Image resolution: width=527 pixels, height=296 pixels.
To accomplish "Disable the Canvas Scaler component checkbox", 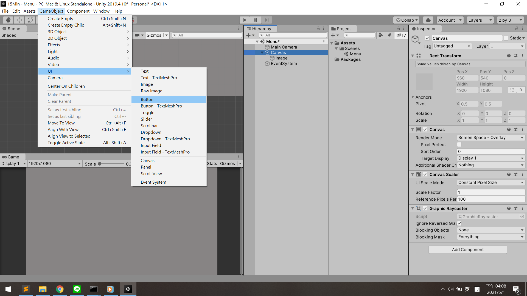I will (425, 174).
